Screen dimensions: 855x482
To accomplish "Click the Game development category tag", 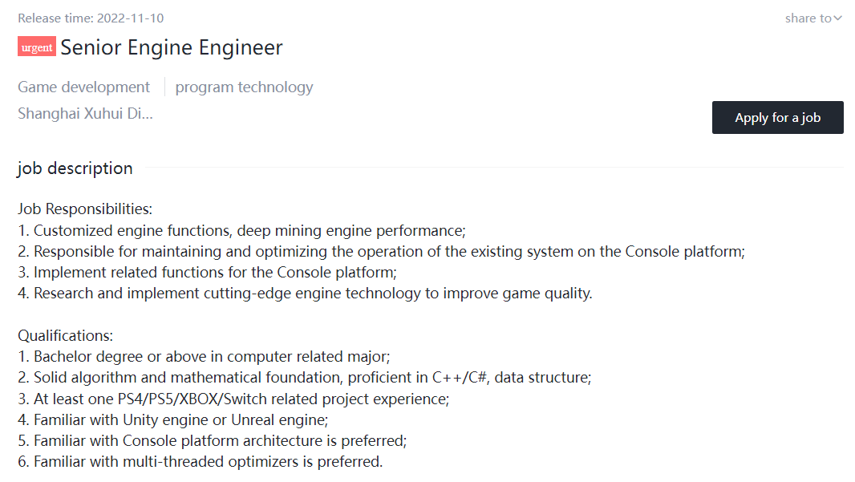I will coord(83,87).
